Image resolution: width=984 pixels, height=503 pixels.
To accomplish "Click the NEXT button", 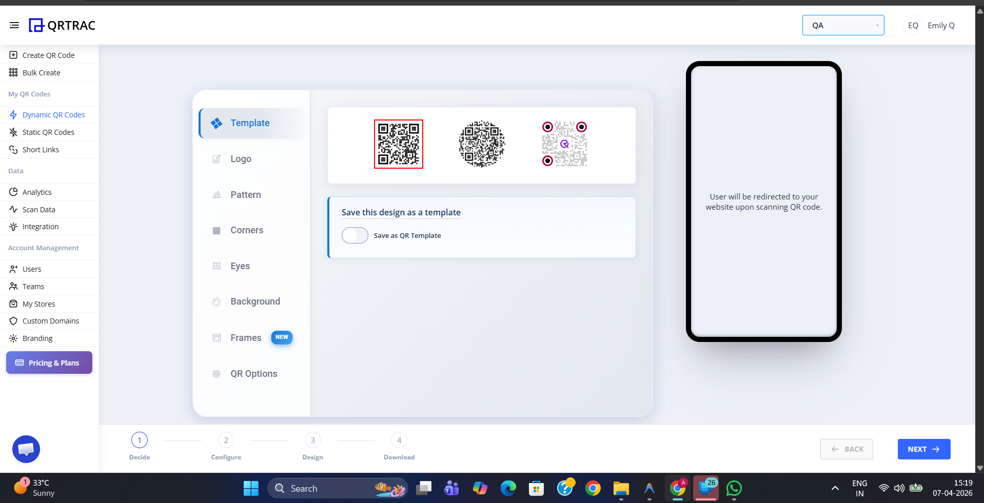I will click(x=923, y=449).
